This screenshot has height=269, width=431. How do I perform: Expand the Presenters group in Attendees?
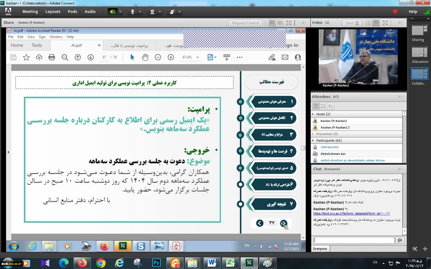click(313, 134)
